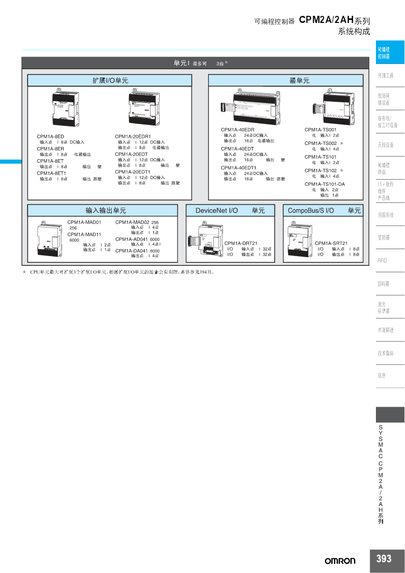The height and width of the screenshot is (573, 405).
Task: Click the CPM1A-8ED unit image
Action: (x=65, y=108)
